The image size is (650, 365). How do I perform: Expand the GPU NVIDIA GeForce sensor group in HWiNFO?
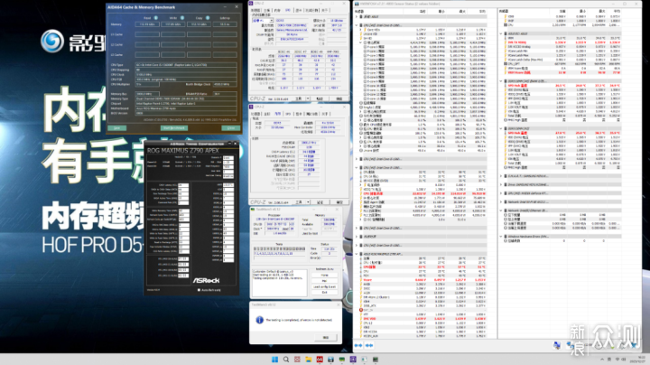click(501, 193)
